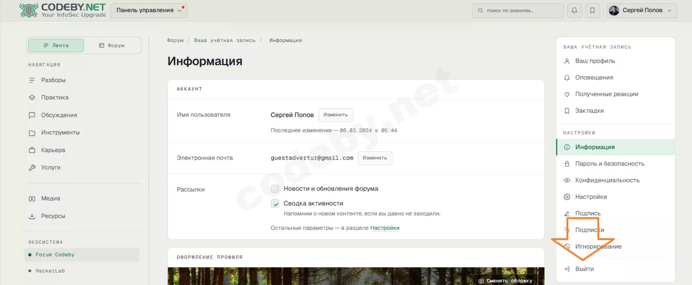
Task: Switch to the Лента tab
Action: (x=56, y=45)
